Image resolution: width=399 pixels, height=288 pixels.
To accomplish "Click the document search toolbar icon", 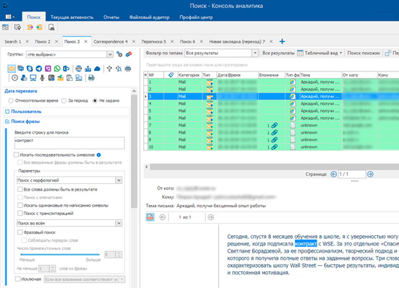I will (51, 27).
